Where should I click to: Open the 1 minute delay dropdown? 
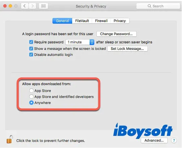point(80,42)
